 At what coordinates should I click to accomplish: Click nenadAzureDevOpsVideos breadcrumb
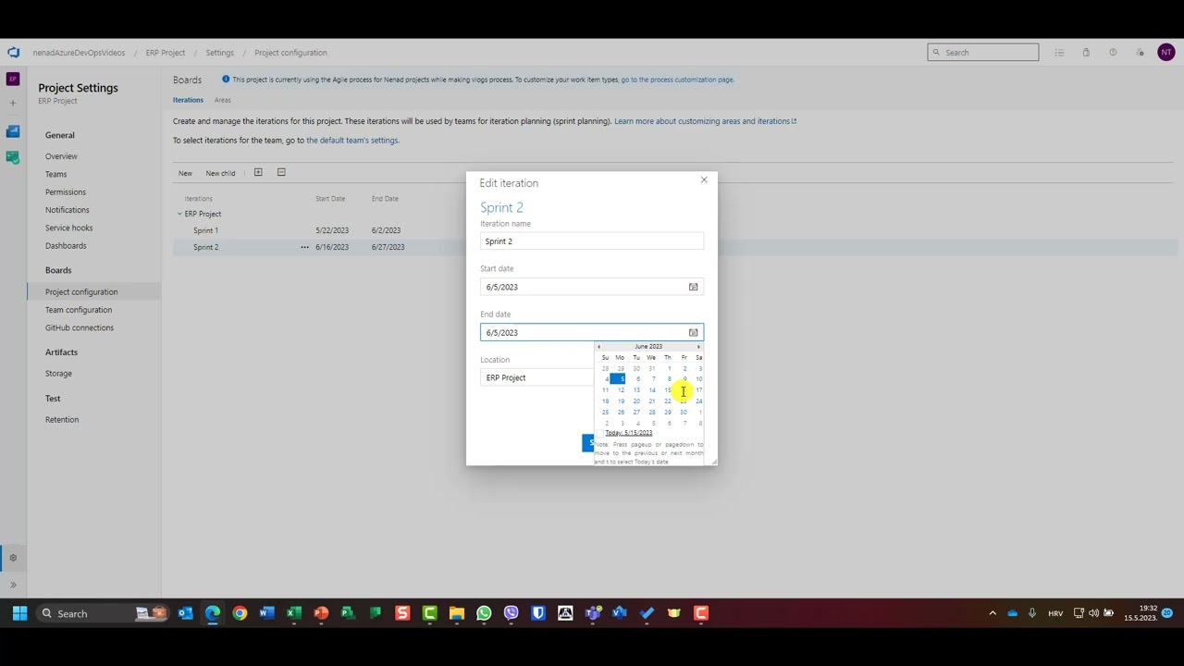tap(79, 53)
